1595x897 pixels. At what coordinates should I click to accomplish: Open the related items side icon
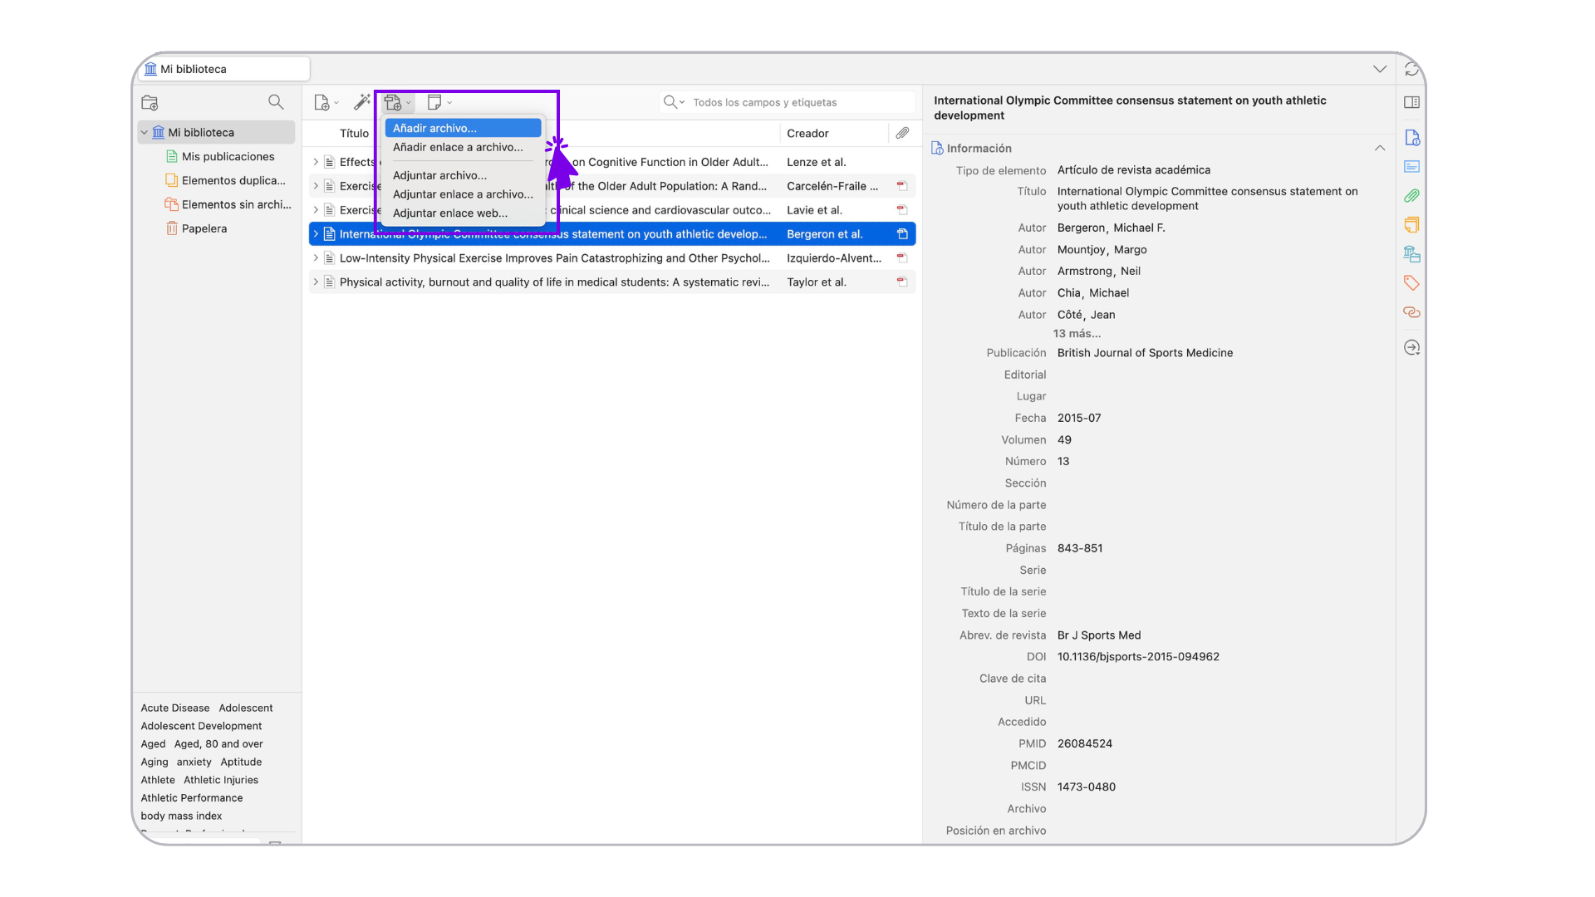tap(1411, 312)
